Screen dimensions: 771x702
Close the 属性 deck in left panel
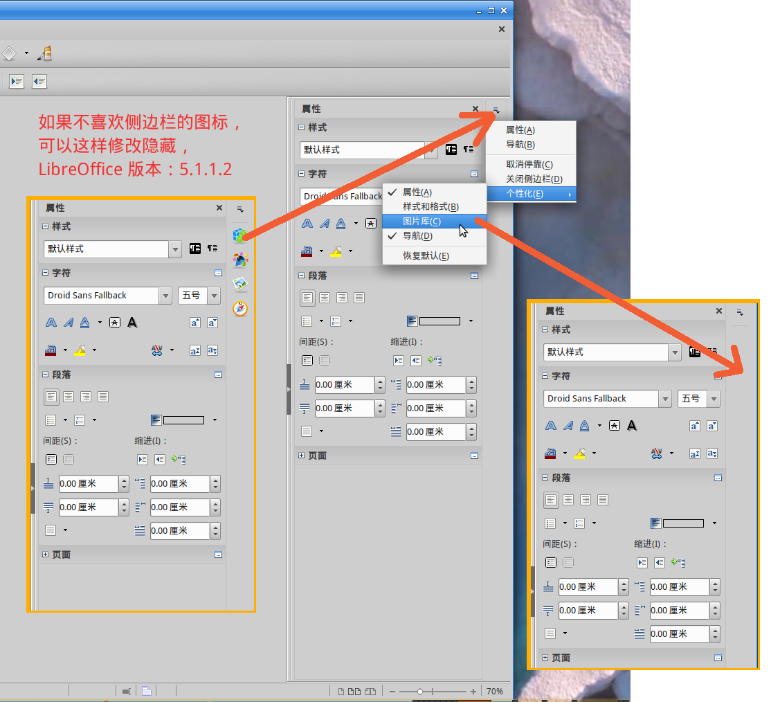pos(219,208)
